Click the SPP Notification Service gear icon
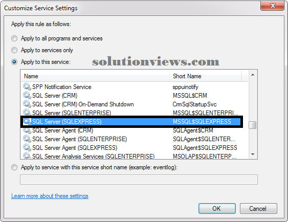This screenshot has width=288, height=222. 27,86
